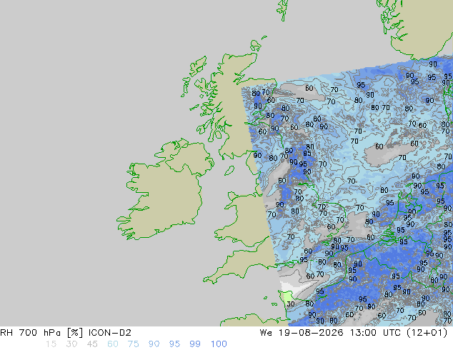Viewport: 453px width, 350px height.
Task: Click the light blue legend value "60" in the bottom scale
Action: 113,344
